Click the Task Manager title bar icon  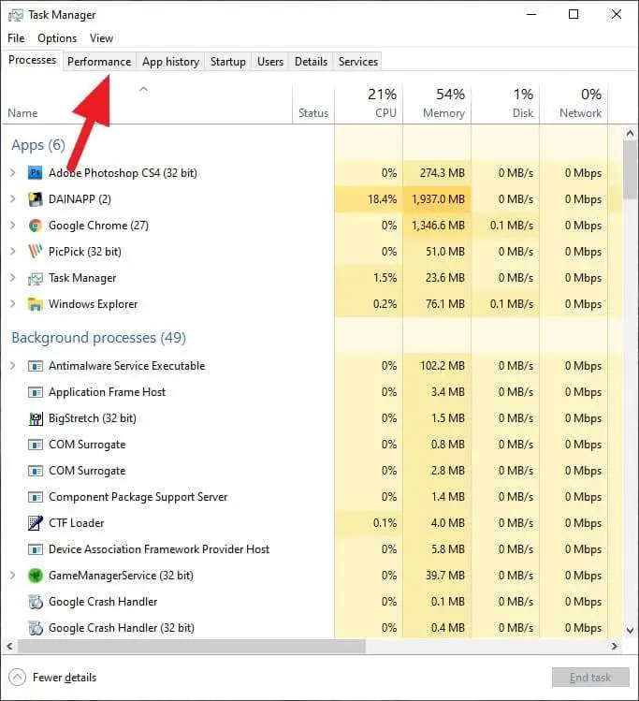(15, 15)
